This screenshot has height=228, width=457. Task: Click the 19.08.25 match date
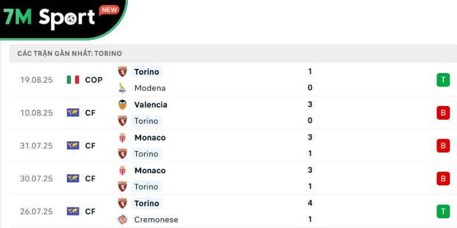pos(36,80)
